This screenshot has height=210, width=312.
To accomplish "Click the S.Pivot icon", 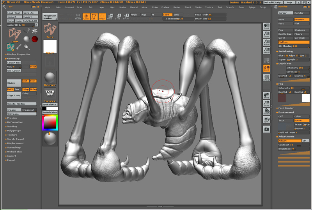I will tap(266, 78).
